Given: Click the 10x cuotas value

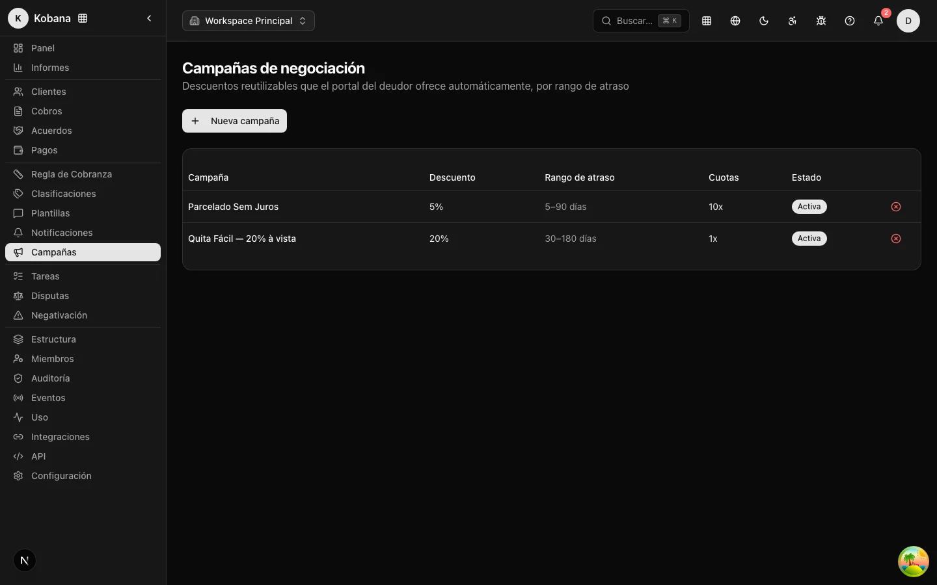Looking at the screenshot, I should 716,207.
